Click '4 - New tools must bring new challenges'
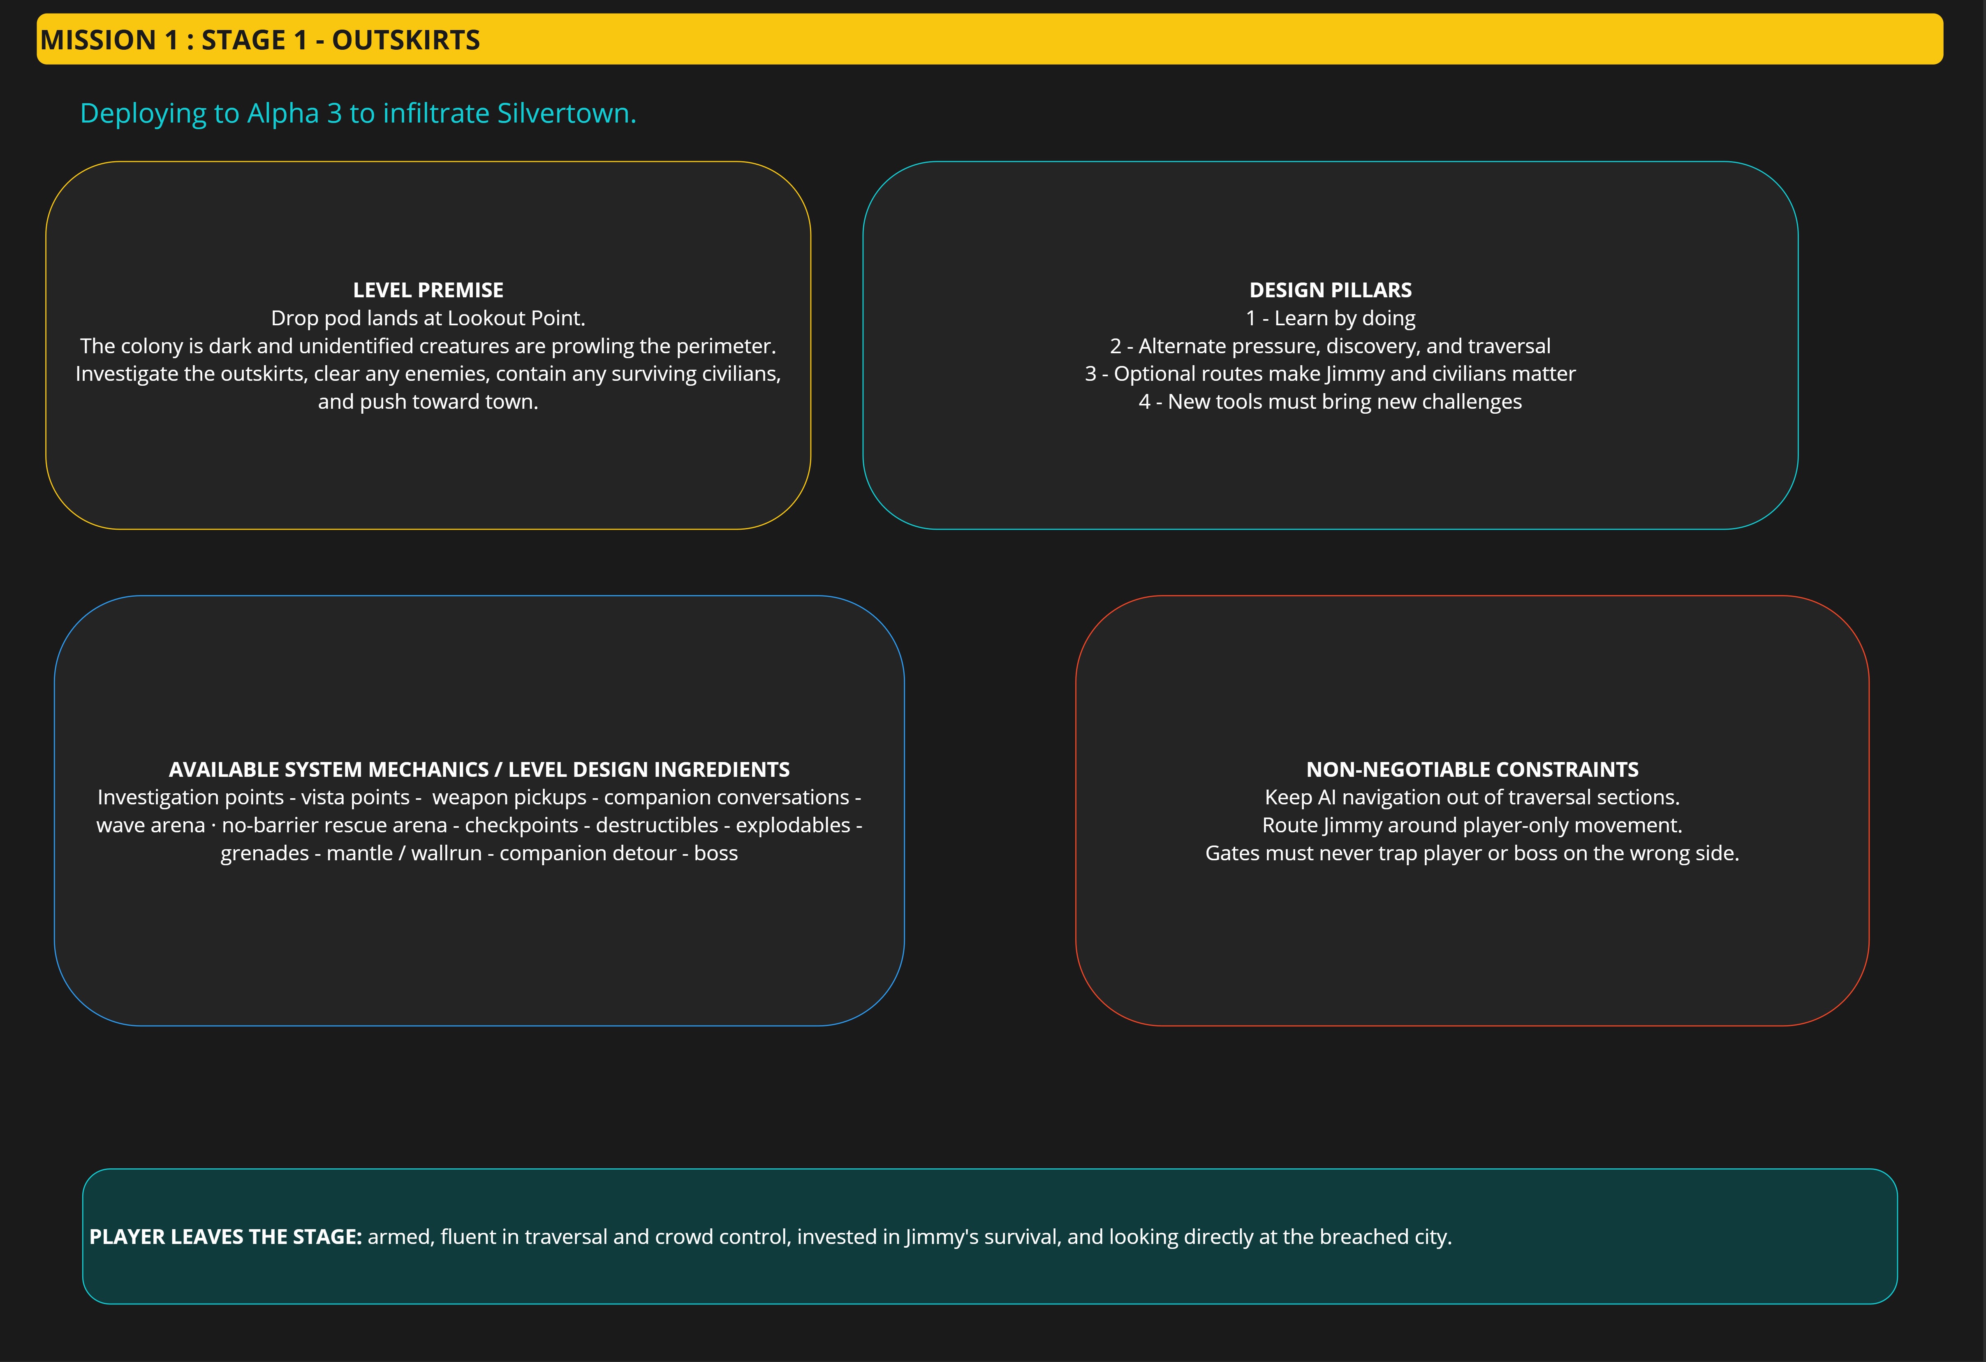The height and width of the screenshot is (1362, 1986). click(x=1331, y=402)
